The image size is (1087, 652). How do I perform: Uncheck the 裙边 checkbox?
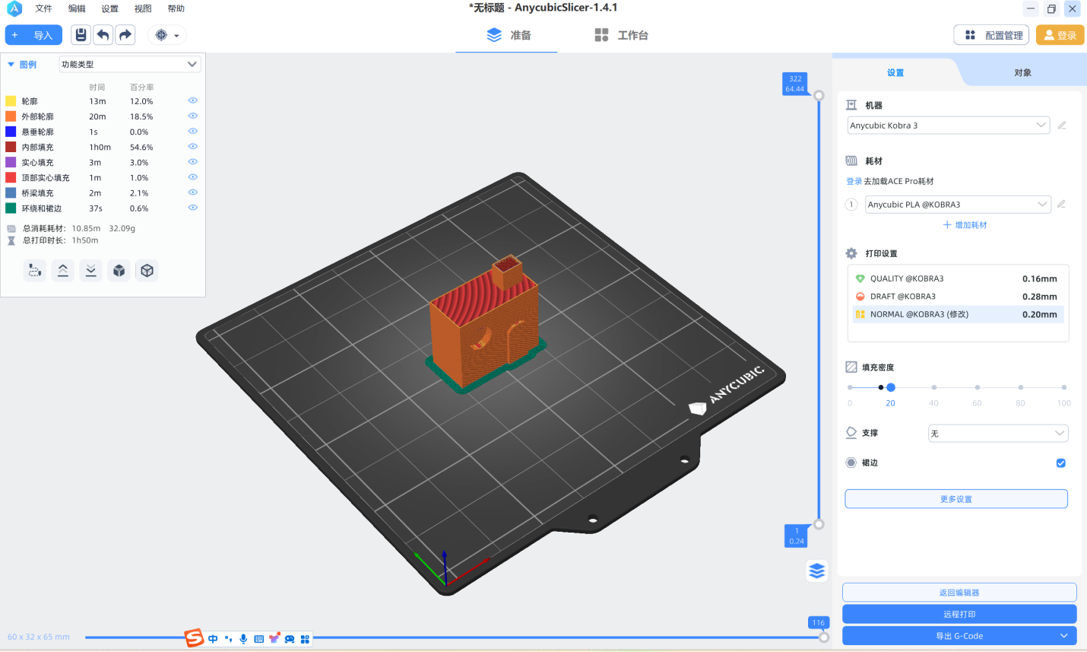(x=1061, y=463)
